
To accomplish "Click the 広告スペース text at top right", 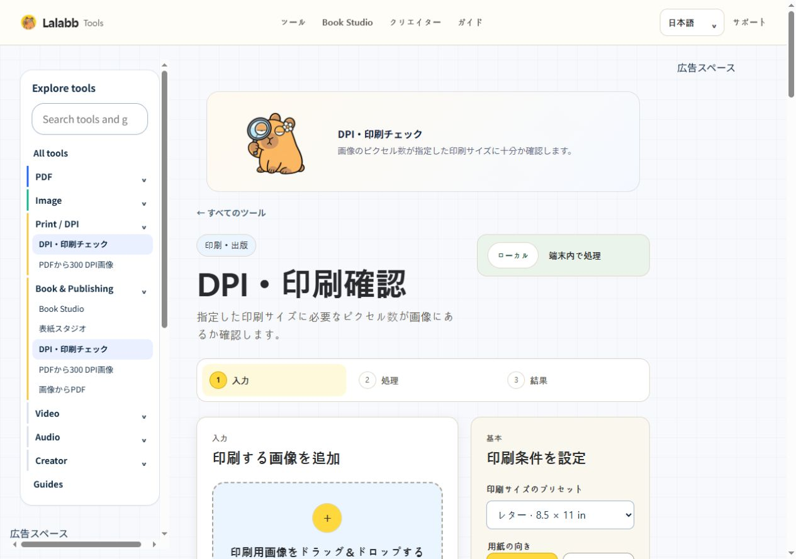I will coord(706,68).
